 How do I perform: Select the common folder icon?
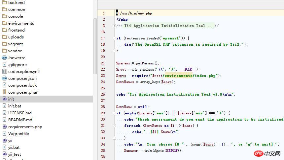pyautogui.click(x=5, y=10)
